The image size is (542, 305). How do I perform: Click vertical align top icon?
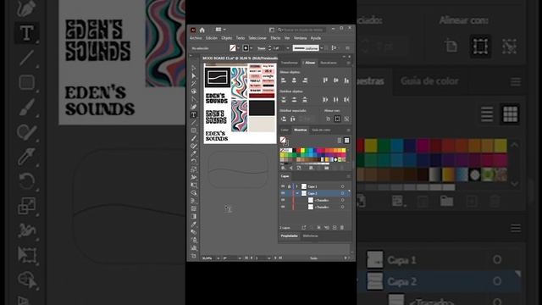[x=325, y=80]
